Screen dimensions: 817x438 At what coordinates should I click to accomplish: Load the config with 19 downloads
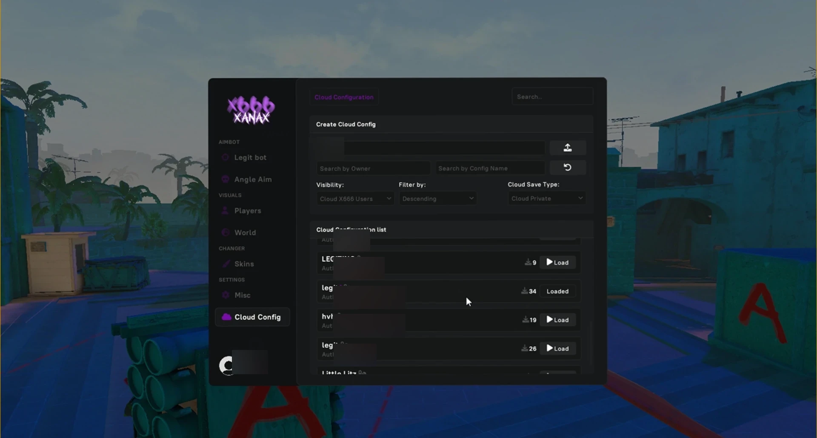point(557,320)
